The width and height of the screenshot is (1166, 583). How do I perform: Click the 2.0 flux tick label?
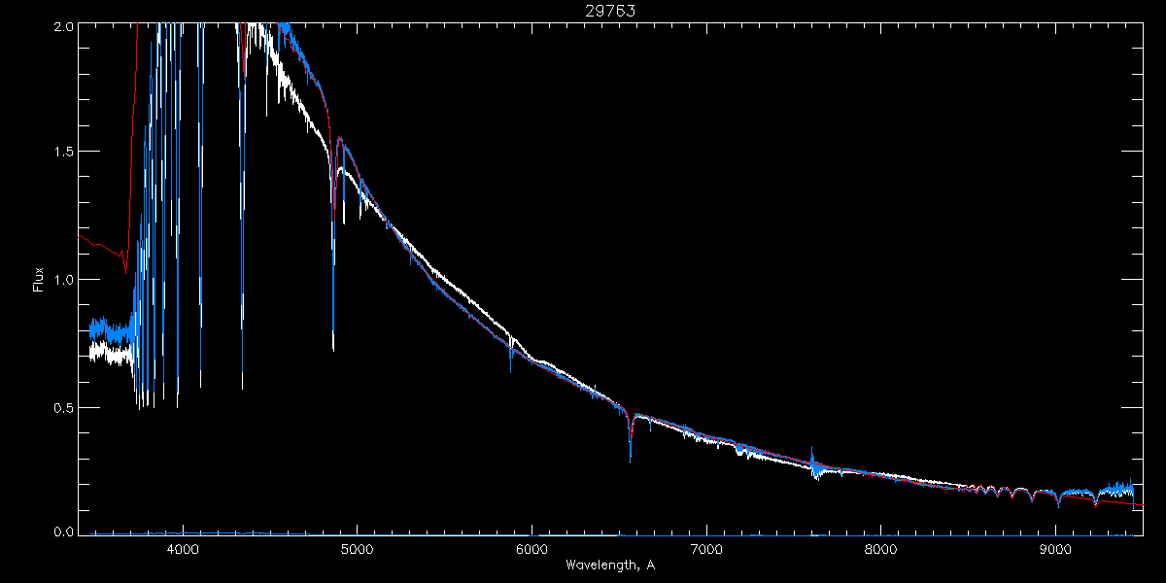61,28
